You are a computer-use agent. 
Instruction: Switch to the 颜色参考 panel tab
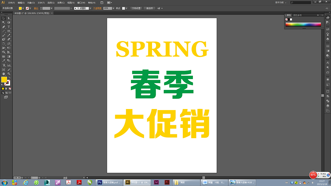(297, 15)
